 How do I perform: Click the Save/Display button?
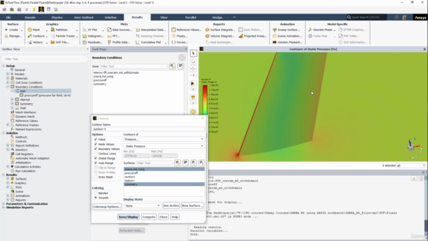click(128, 217)
